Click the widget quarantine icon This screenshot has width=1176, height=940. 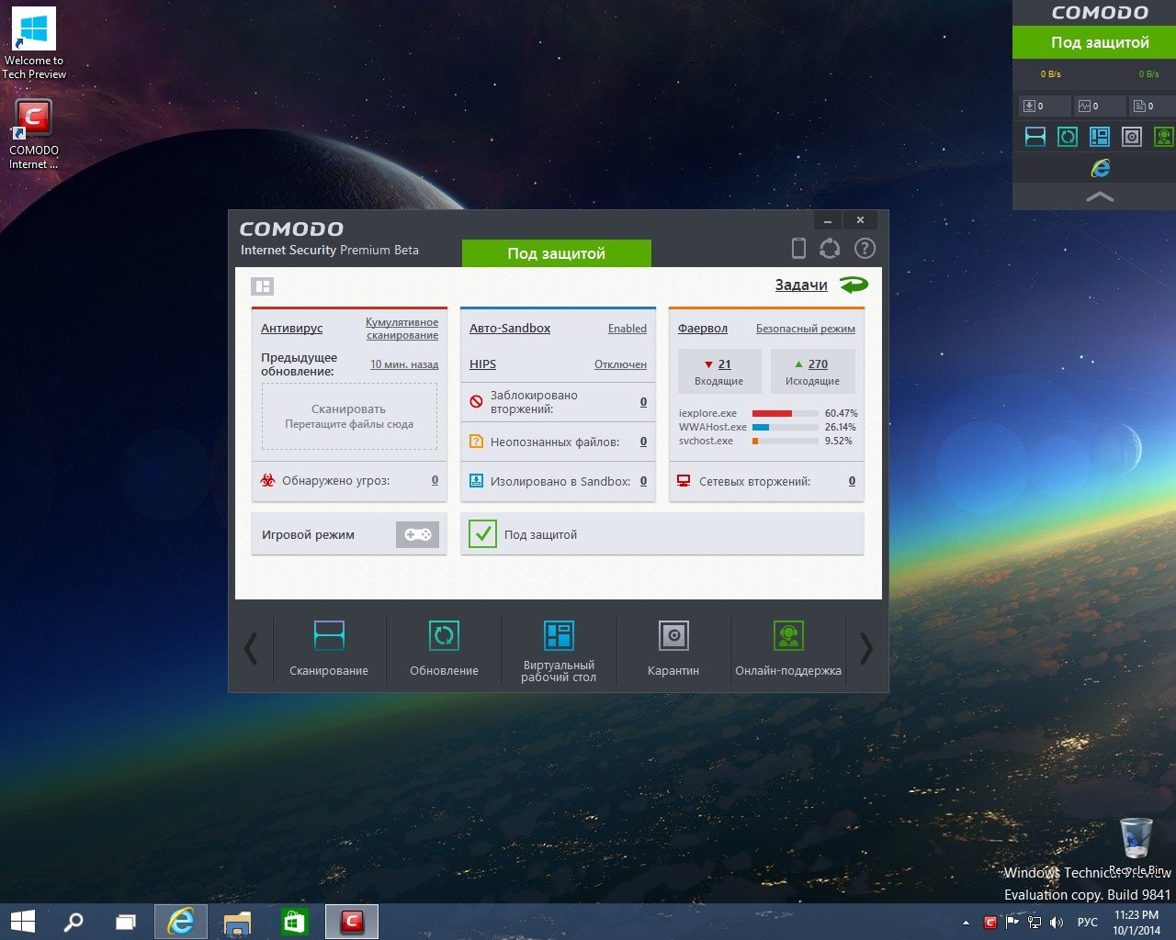point(1132,137)
